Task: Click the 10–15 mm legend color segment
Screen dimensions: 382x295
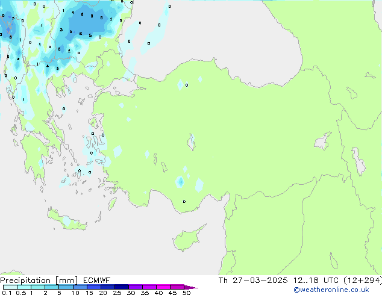Action: (x=80, y=287)
